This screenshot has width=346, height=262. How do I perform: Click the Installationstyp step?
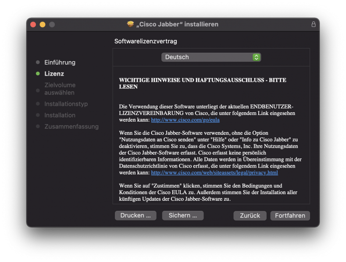tap(66, 104)
